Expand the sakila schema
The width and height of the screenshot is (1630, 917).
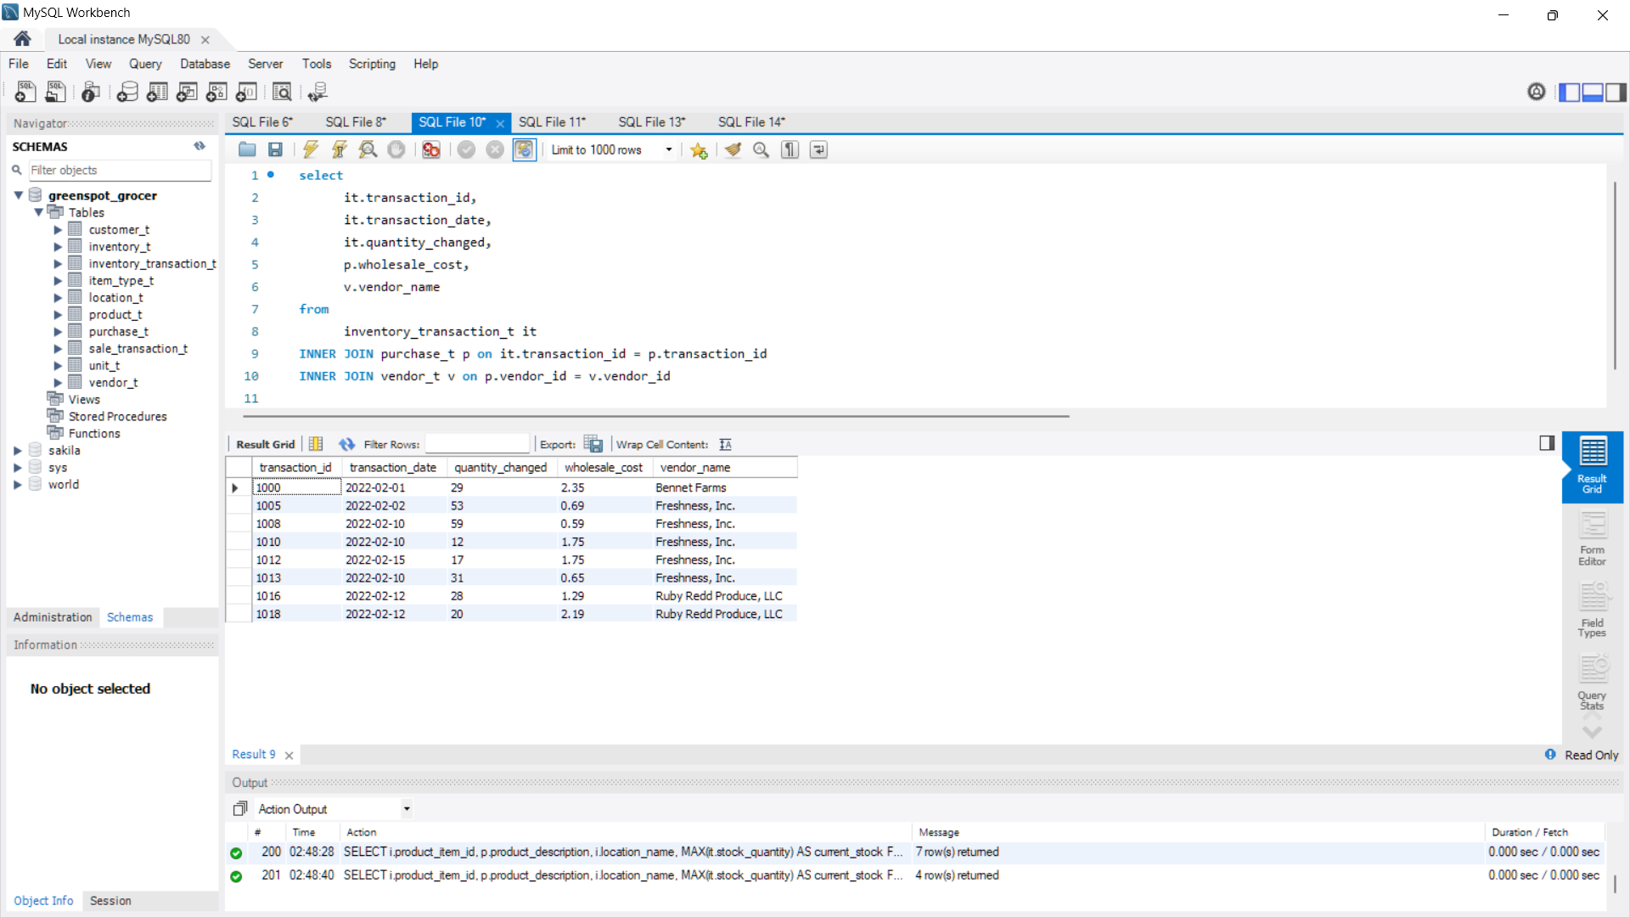pyautogui.click(x=18, y=450)
